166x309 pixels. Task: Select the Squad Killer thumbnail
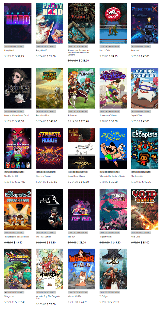click(x=145, y=88)
